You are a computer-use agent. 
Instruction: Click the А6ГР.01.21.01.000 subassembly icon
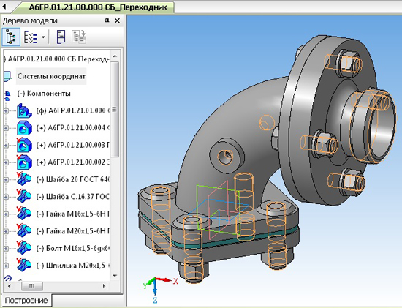[24, 110]
